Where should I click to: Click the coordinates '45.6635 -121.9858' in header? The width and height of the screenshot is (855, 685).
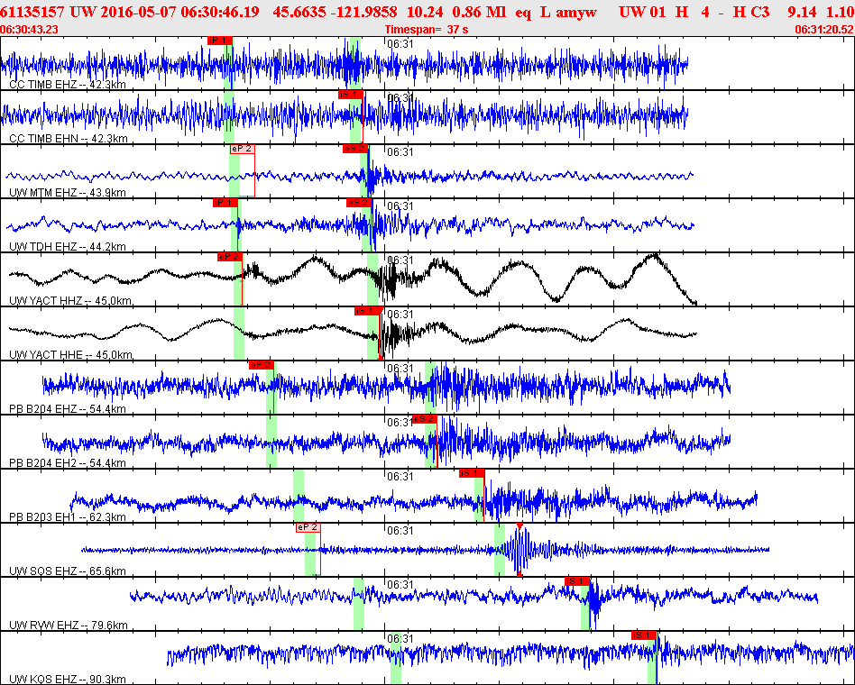(335, 12)
